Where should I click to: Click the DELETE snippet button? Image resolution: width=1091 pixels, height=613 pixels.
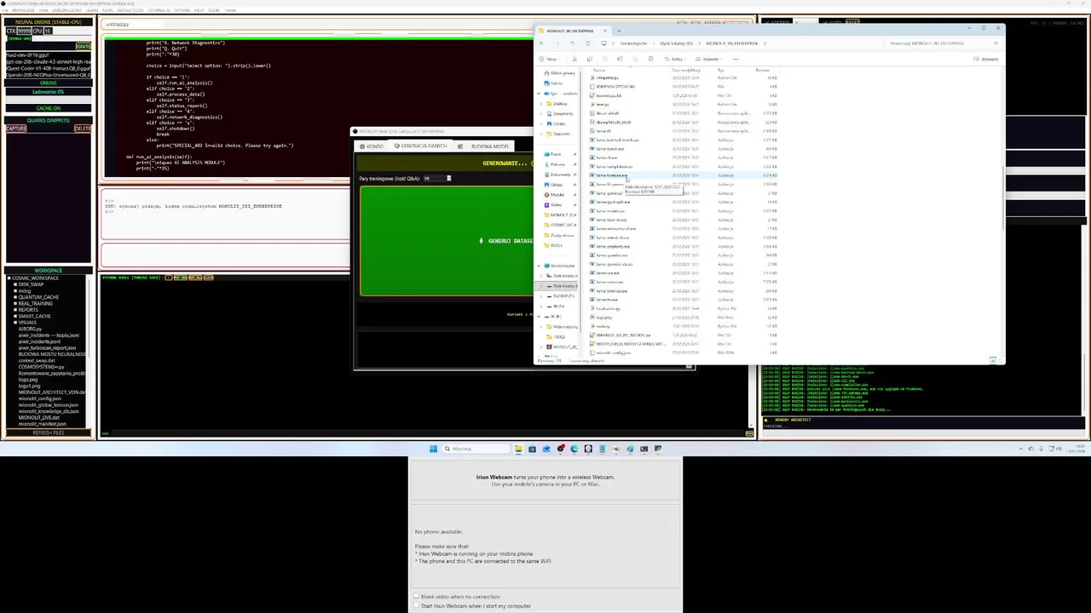(x=83, y=129)
